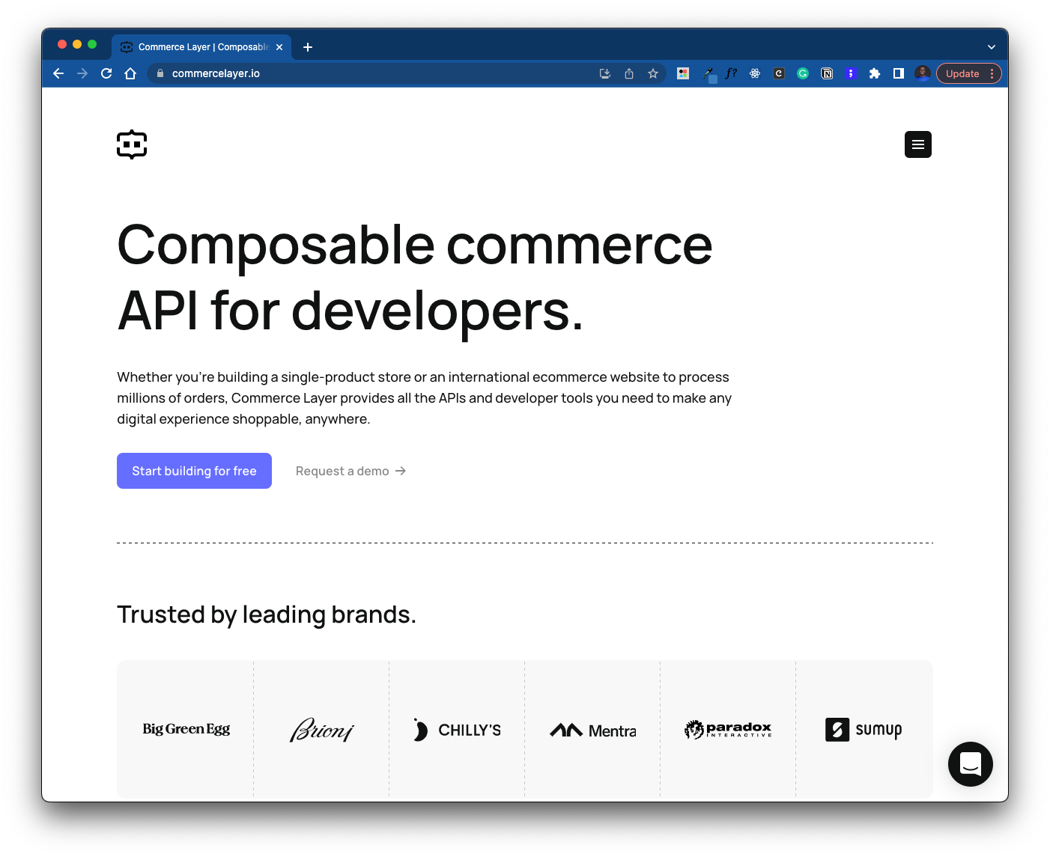The width and height of the screenshot is (1050, 857).
Task: Go forward in browser history
Action: [82, 73]
